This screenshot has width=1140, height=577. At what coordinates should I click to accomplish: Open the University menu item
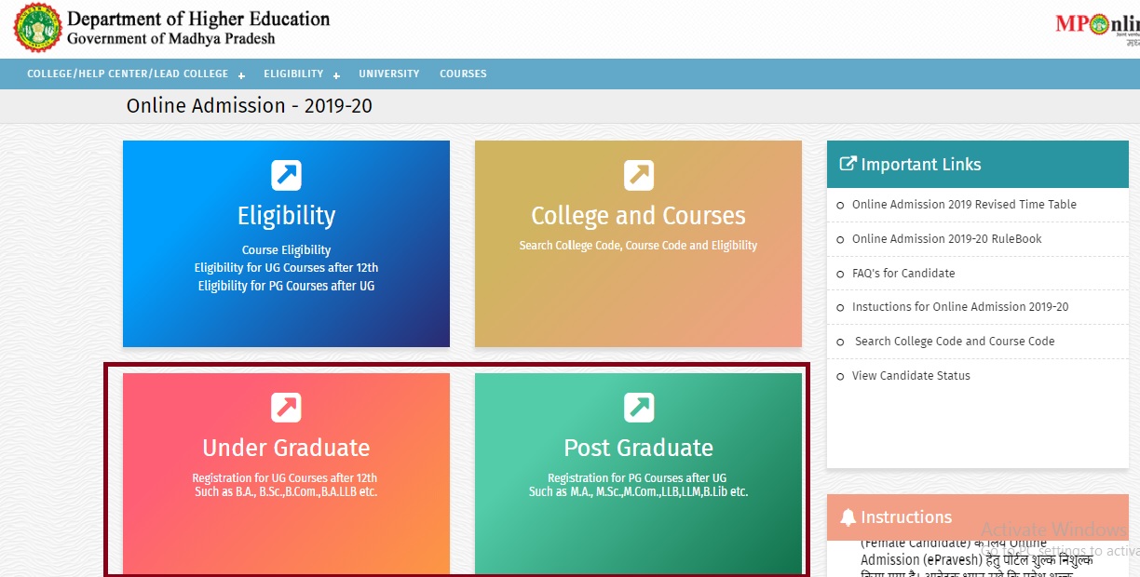coord(388,74)
